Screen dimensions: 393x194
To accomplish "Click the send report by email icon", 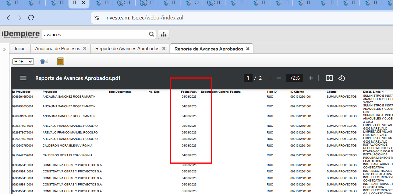I will click(x=44, y=61).
